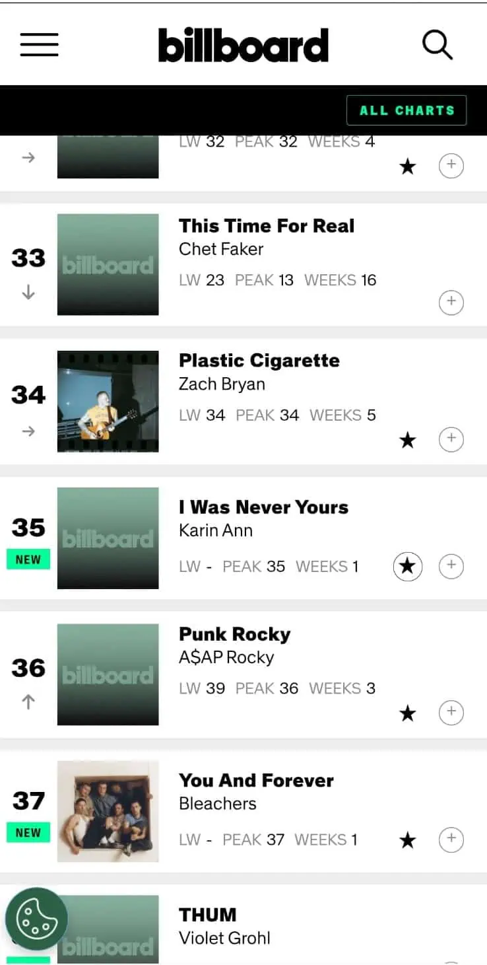Screen dimensions: 487x965
Task: Click star icon for You And Forever
Action: point(408,840)
